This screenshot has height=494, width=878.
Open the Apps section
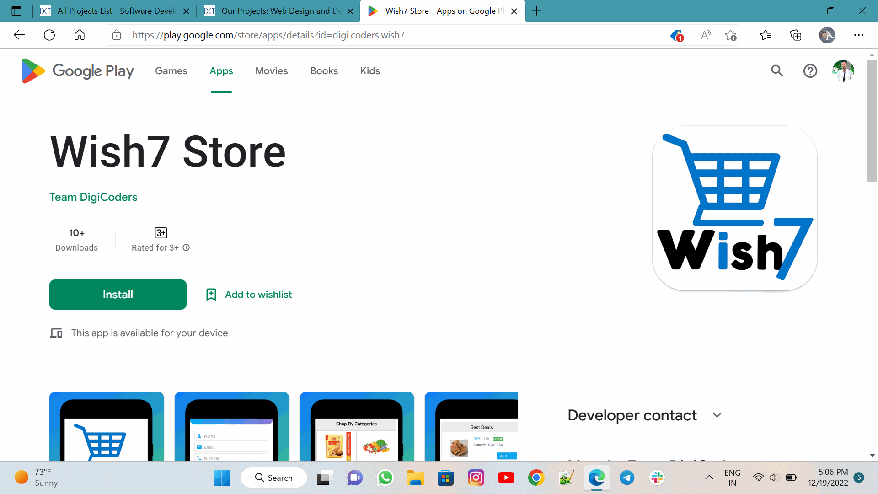[x=221, y=71]
